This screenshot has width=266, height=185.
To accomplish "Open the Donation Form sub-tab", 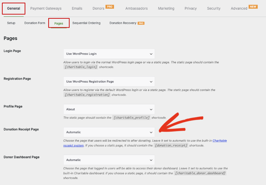I will (35, 23).
